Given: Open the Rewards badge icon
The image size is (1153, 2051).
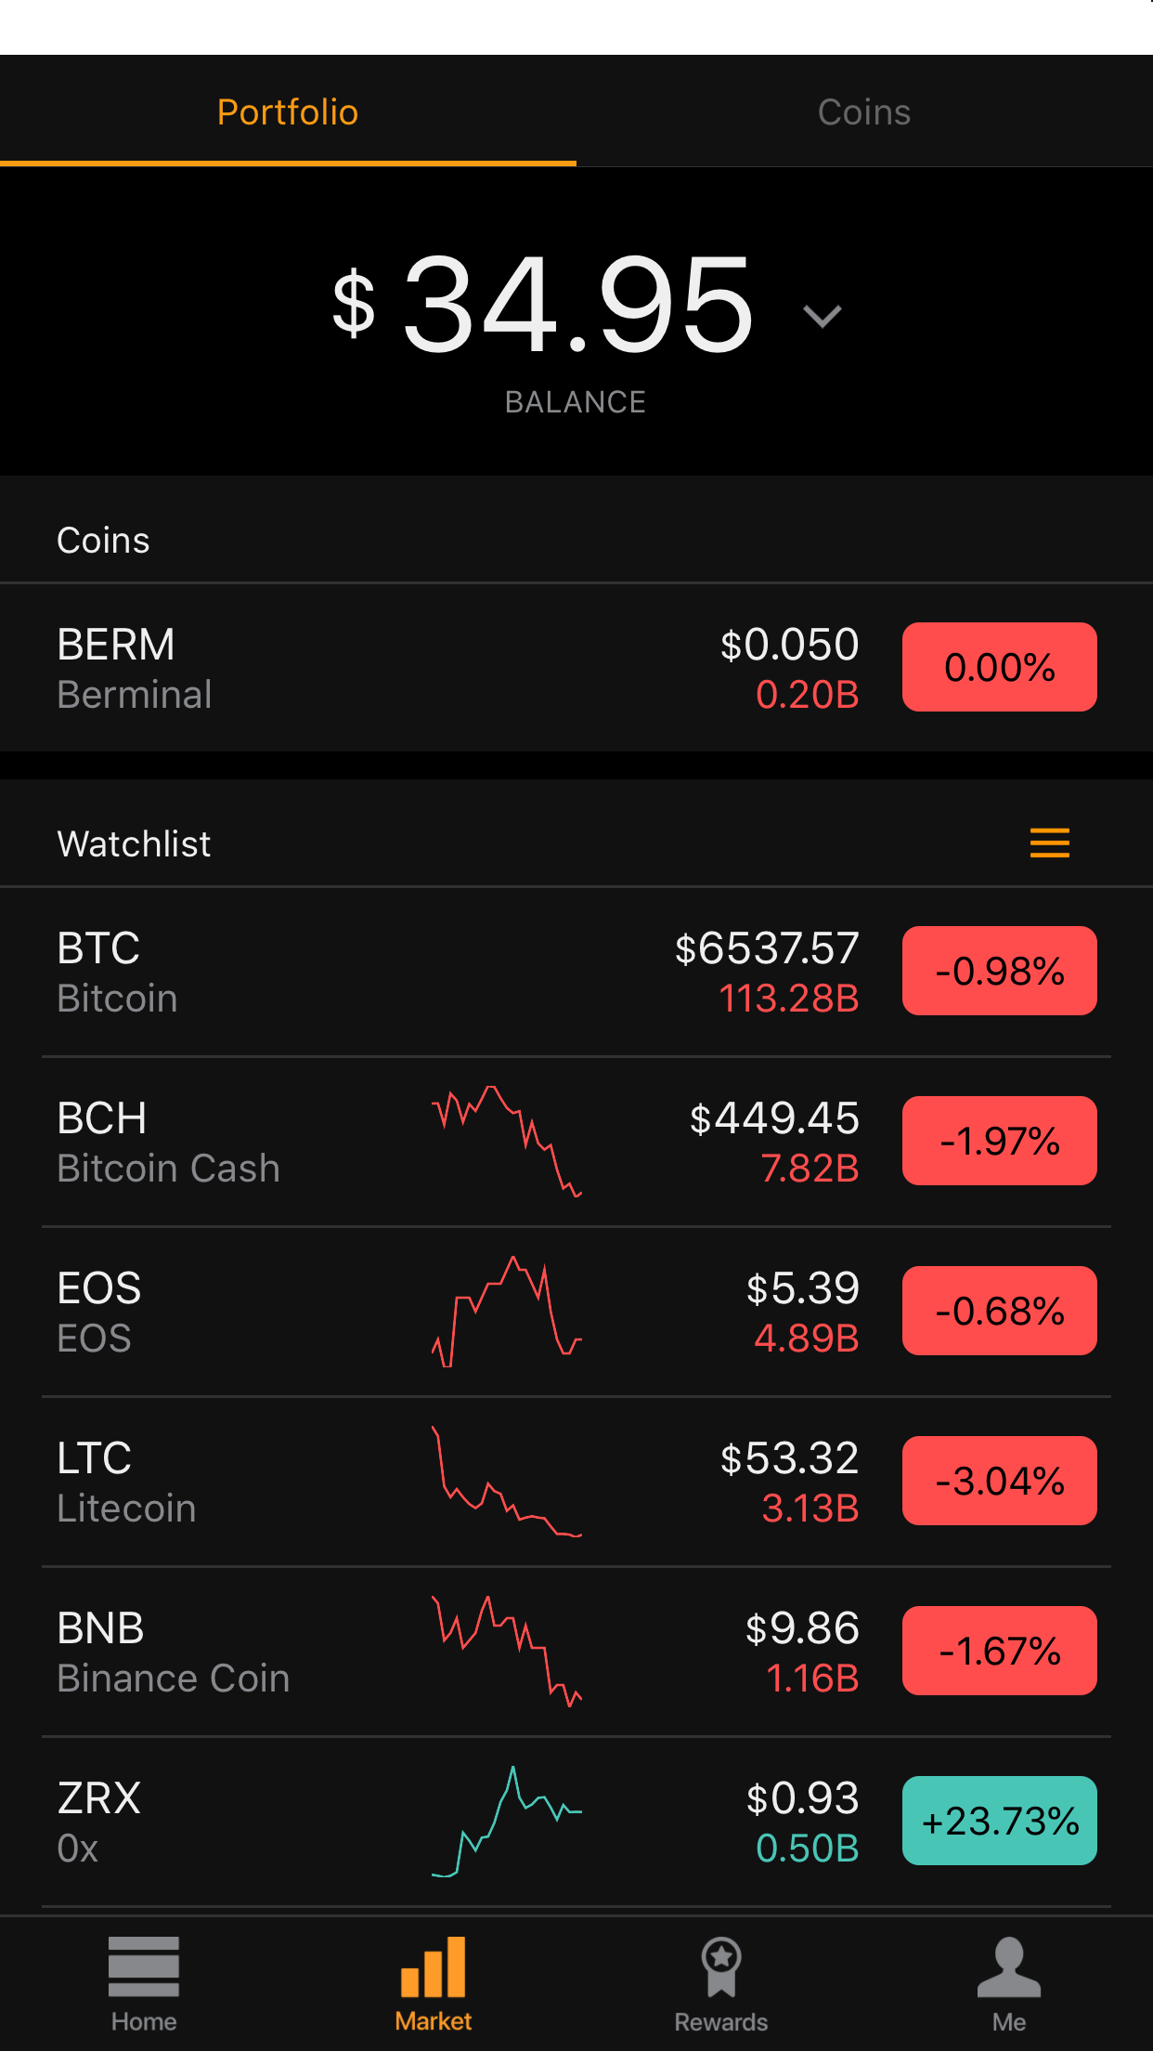Looking at the screenshot, I should tap(721, 1966).
